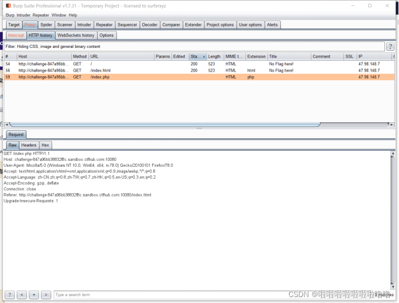
Task: Open the Intruder tool tab
Action: tap(84, 25)
